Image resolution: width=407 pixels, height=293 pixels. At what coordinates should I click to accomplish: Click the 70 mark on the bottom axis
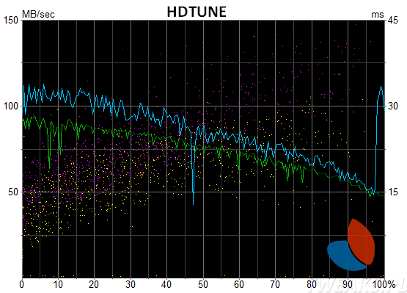pyautogui.click(x=275, y=284)
